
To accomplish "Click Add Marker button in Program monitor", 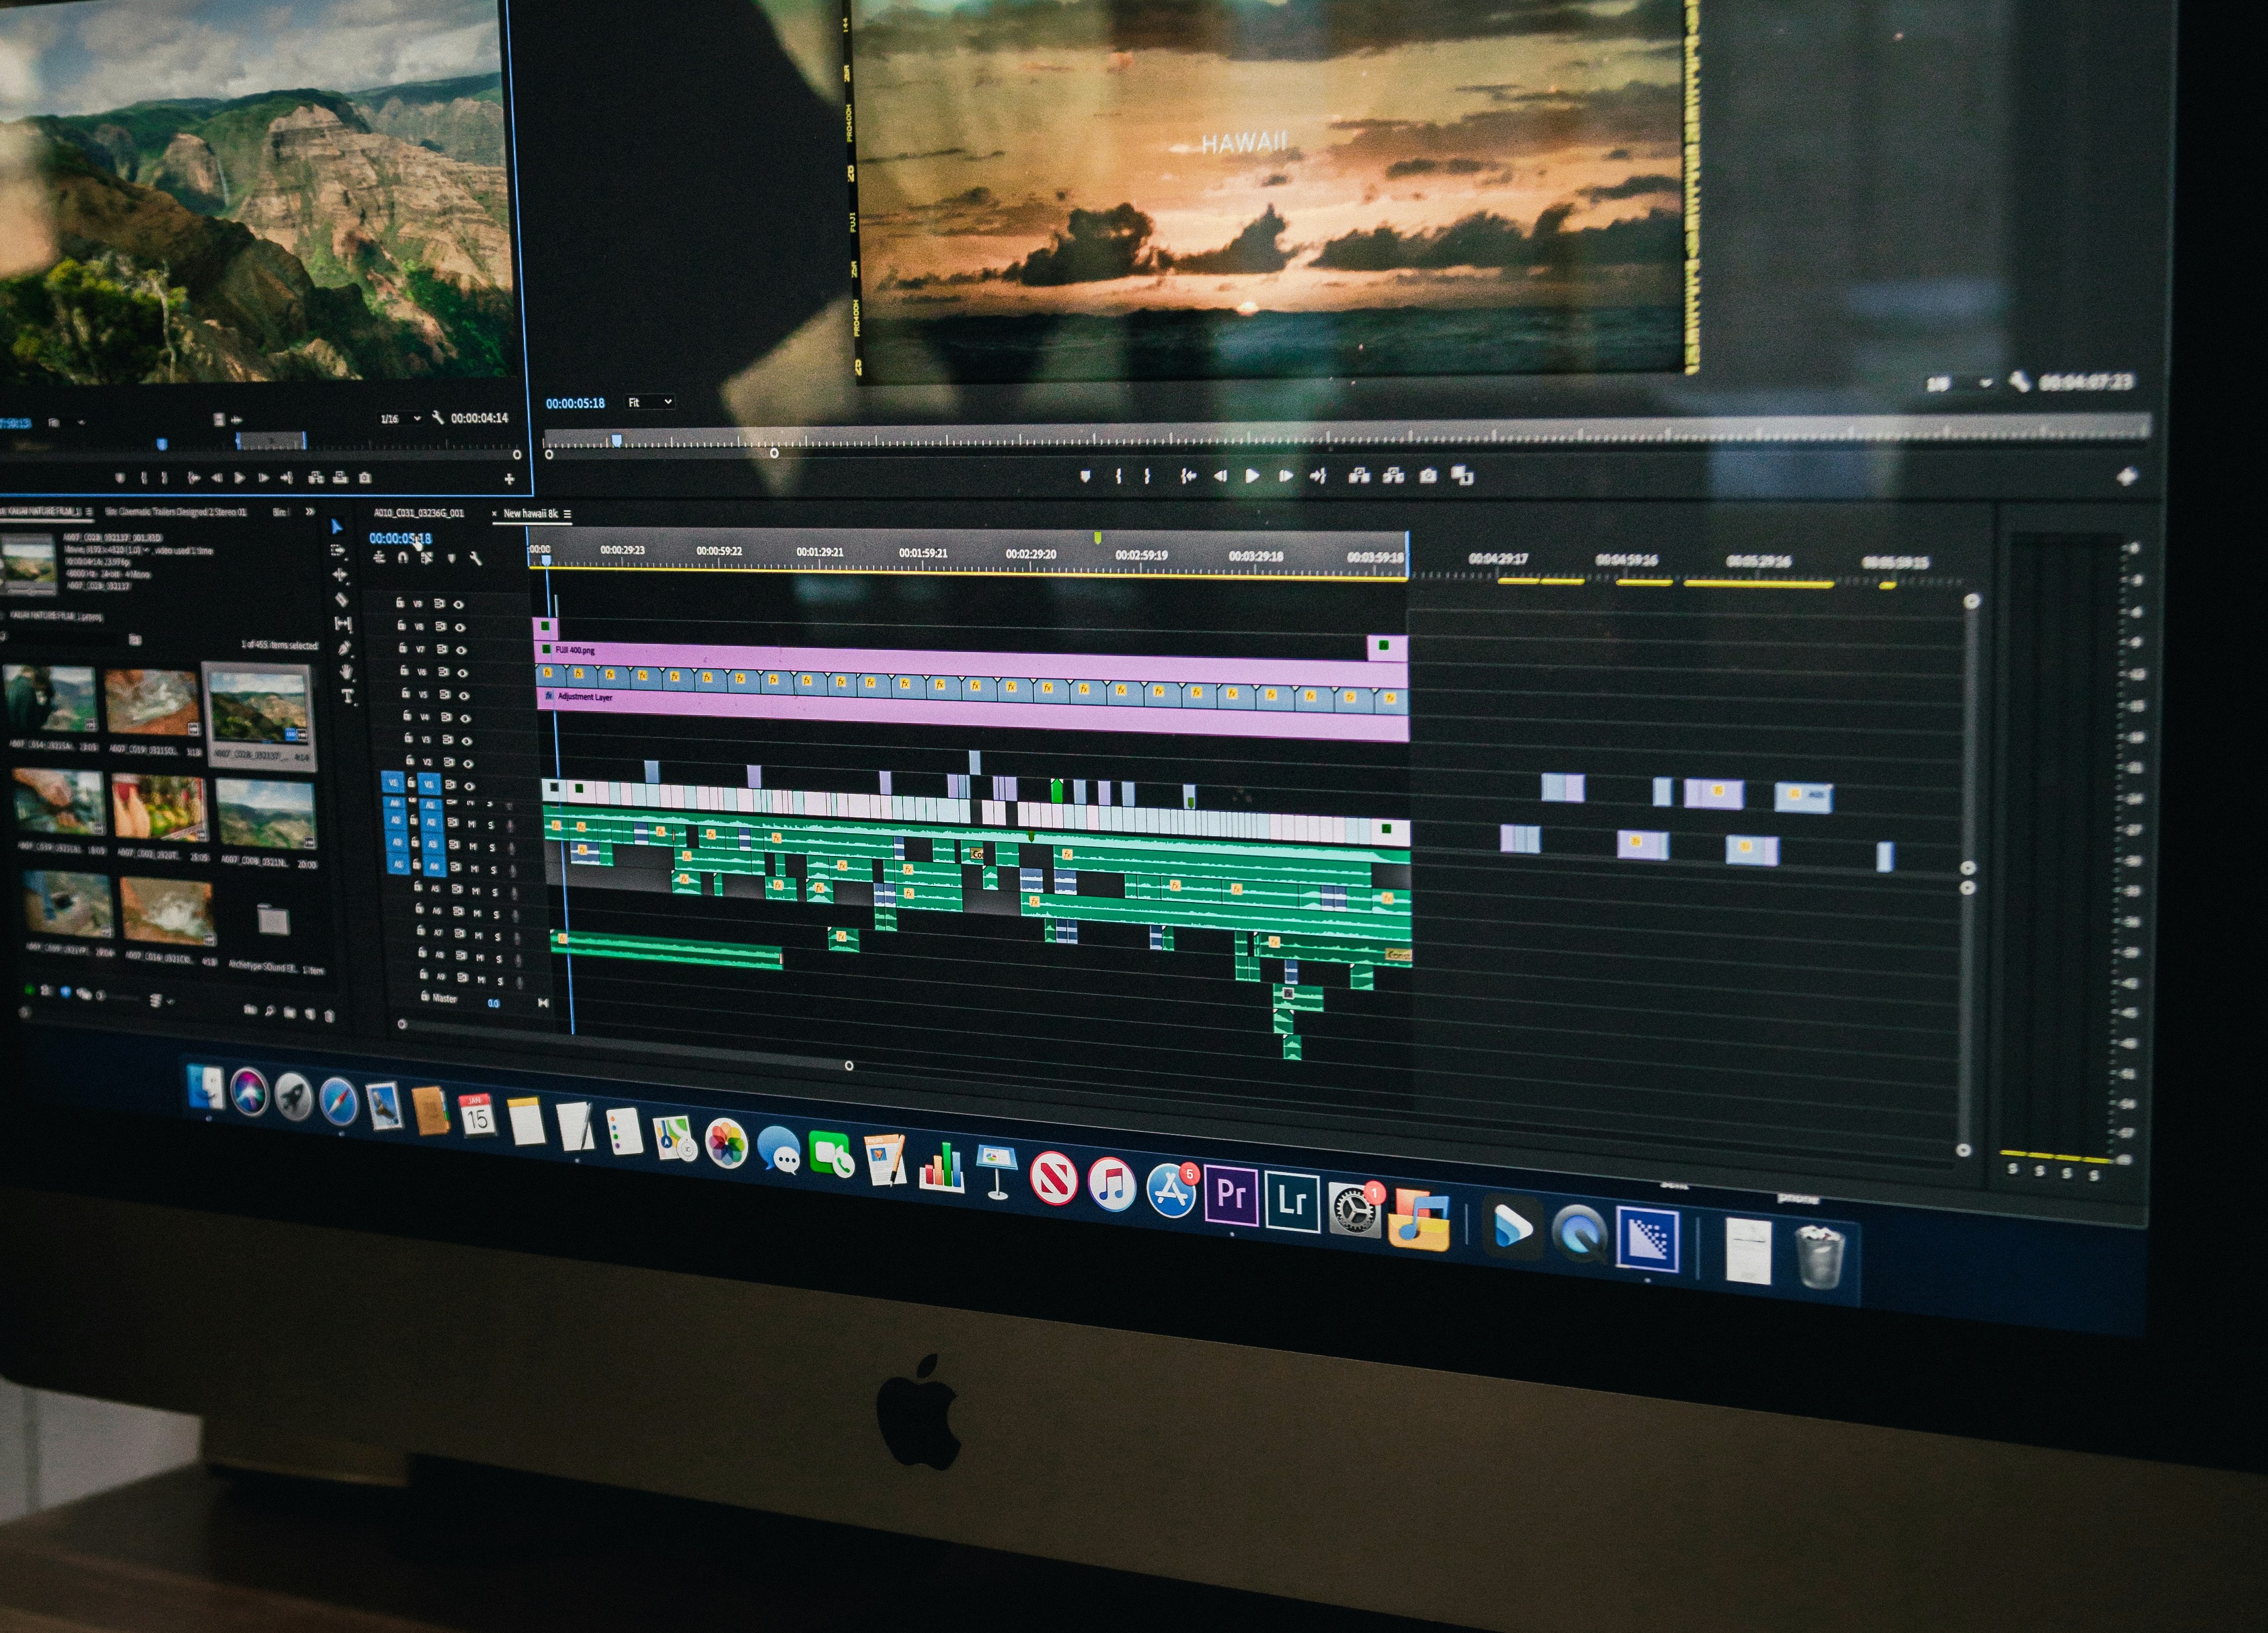I will pos(1085,476).
